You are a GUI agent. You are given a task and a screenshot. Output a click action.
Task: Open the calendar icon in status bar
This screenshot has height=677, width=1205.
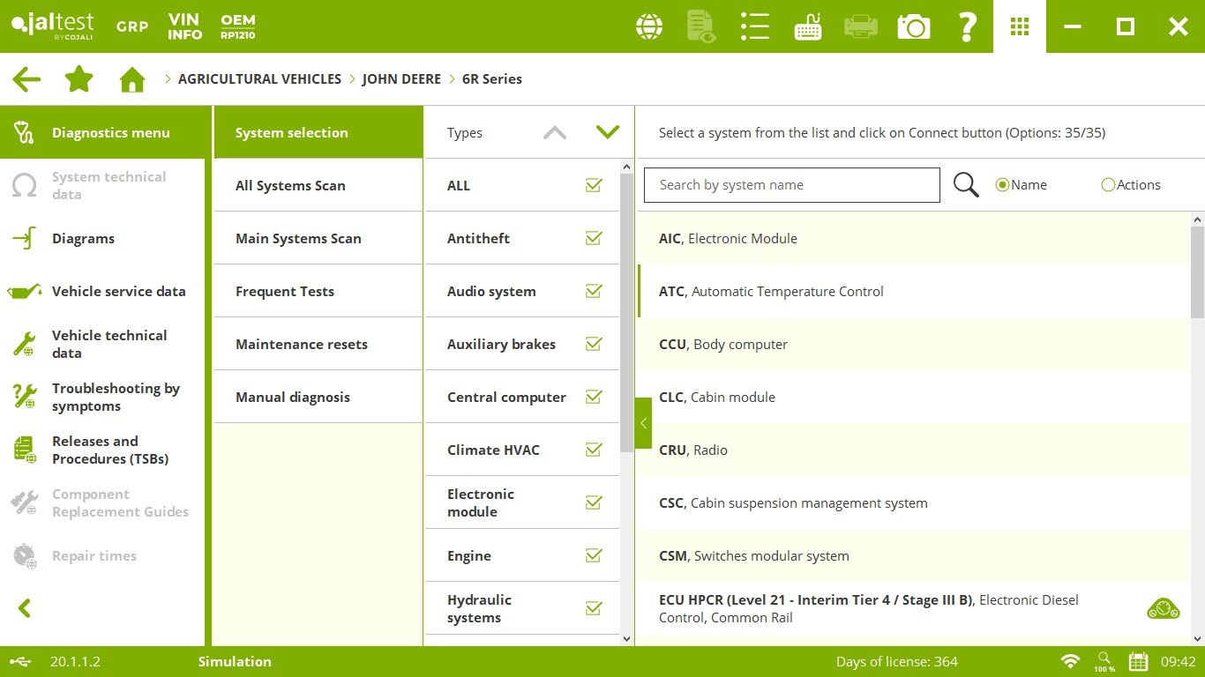coord(1139,661)
